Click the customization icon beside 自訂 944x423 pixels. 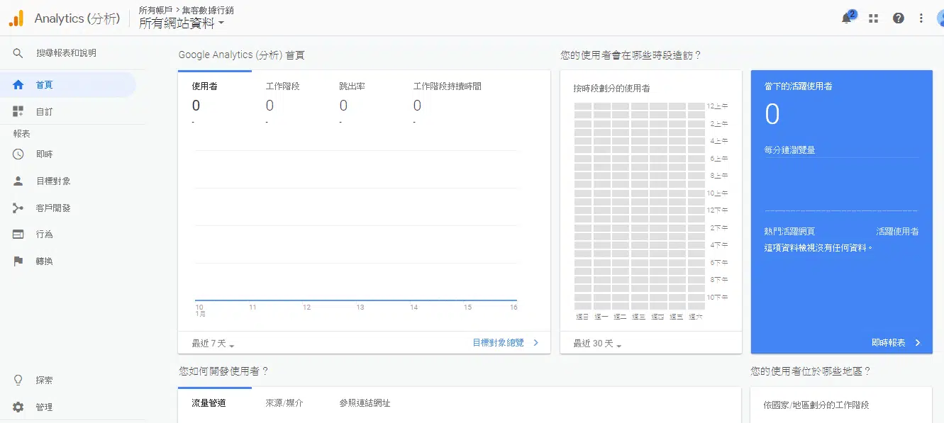click(18, 112)
